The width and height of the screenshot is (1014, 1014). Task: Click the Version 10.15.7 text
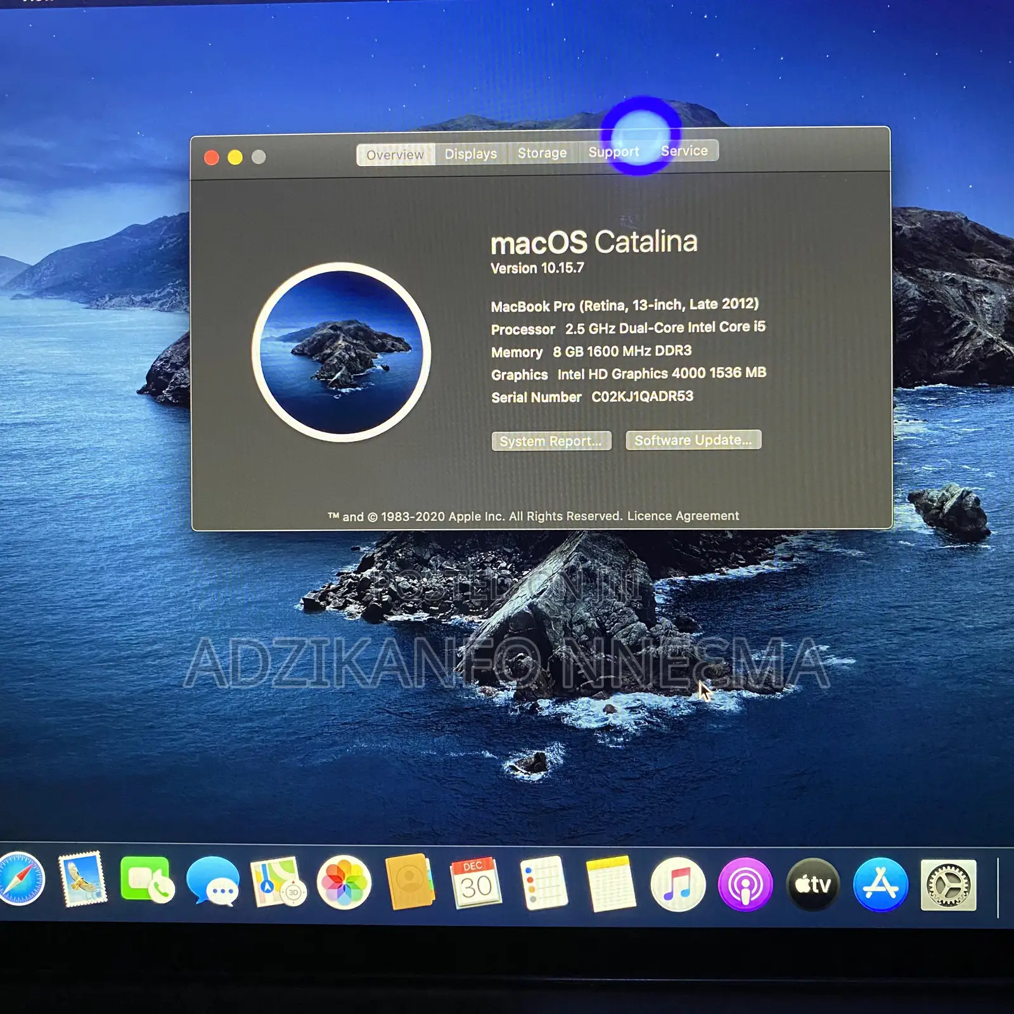click(x=537, y=268)
